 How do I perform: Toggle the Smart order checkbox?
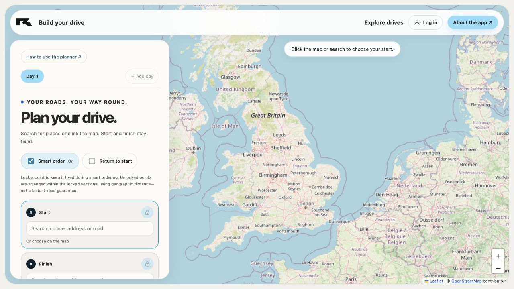[31, 161]
